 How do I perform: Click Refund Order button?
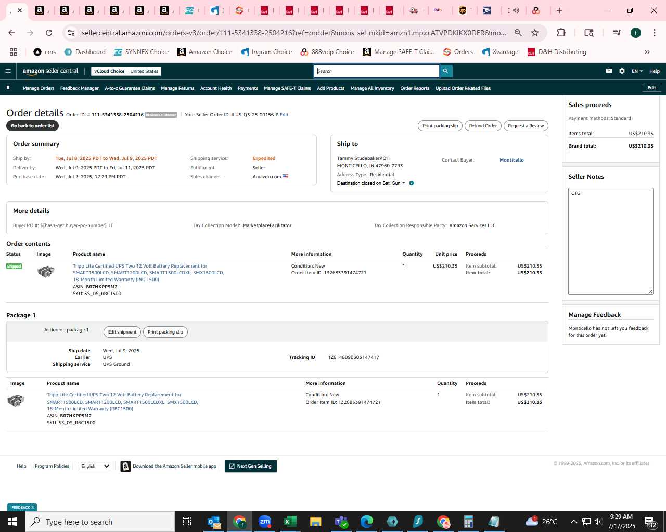[x=483, y=126]
